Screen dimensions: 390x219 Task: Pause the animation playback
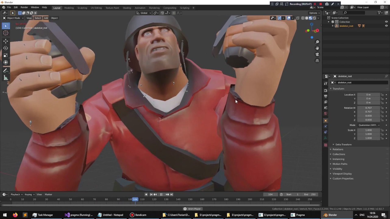(x=161, y=194)
